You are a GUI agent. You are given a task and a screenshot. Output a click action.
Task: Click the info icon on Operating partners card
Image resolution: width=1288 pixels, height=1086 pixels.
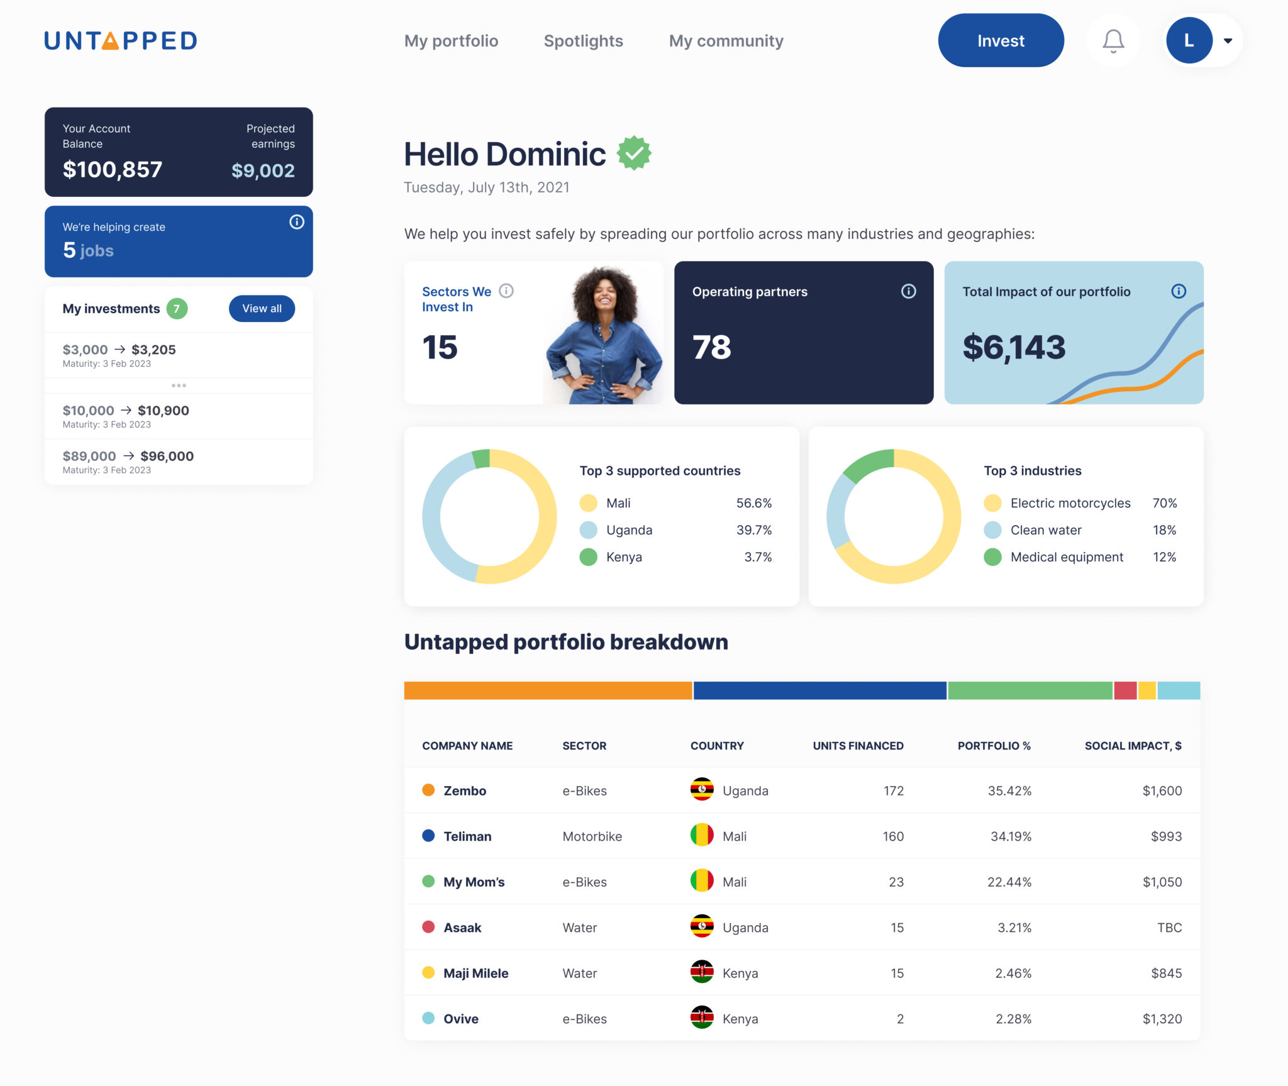908,291
